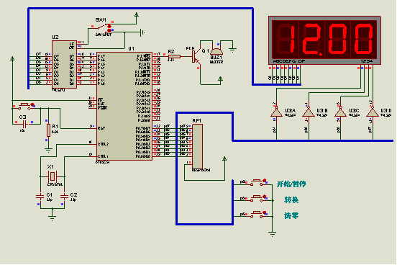Select the U1 microcontroller chip

pyautogui.click(x=124, y=106)
